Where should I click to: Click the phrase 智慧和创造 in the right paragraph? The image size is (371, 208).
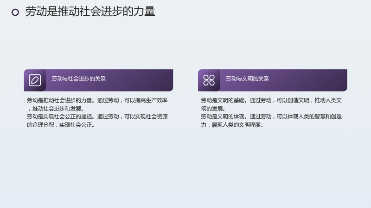(x=328, y=116)
